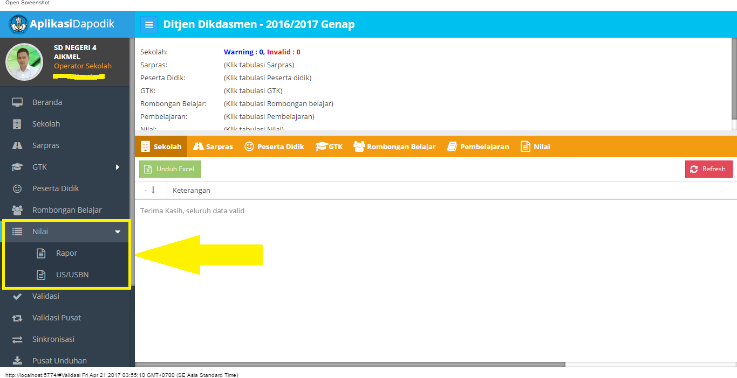This screenshot has height=378, width=737.
Task: Click road icon on Sarpras tab
Action: 198,146
